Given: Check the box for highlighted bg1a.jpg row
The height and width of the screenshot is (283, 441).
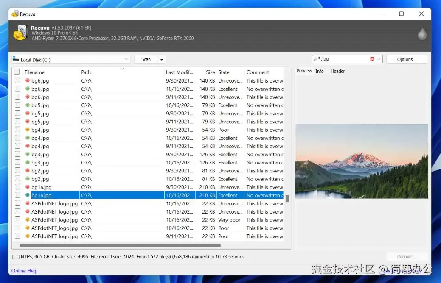Looking at the screenshot, I should point(17,195).
